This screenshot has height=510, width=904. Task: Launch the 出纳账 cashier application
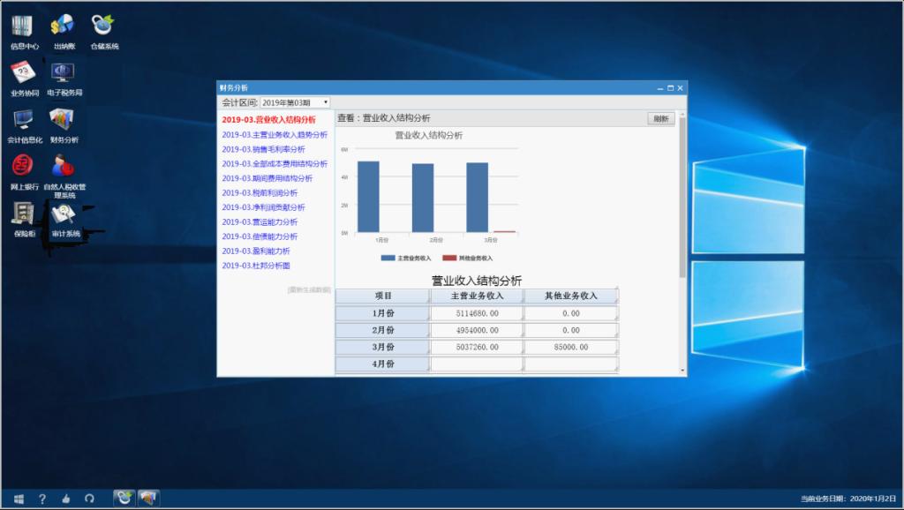[x=64, y=31]
